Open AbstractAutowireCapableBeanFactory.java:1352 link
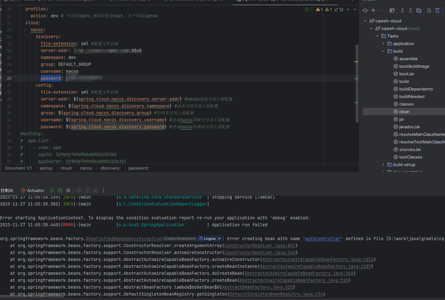 pyautogui.click(x=318, y=259)
